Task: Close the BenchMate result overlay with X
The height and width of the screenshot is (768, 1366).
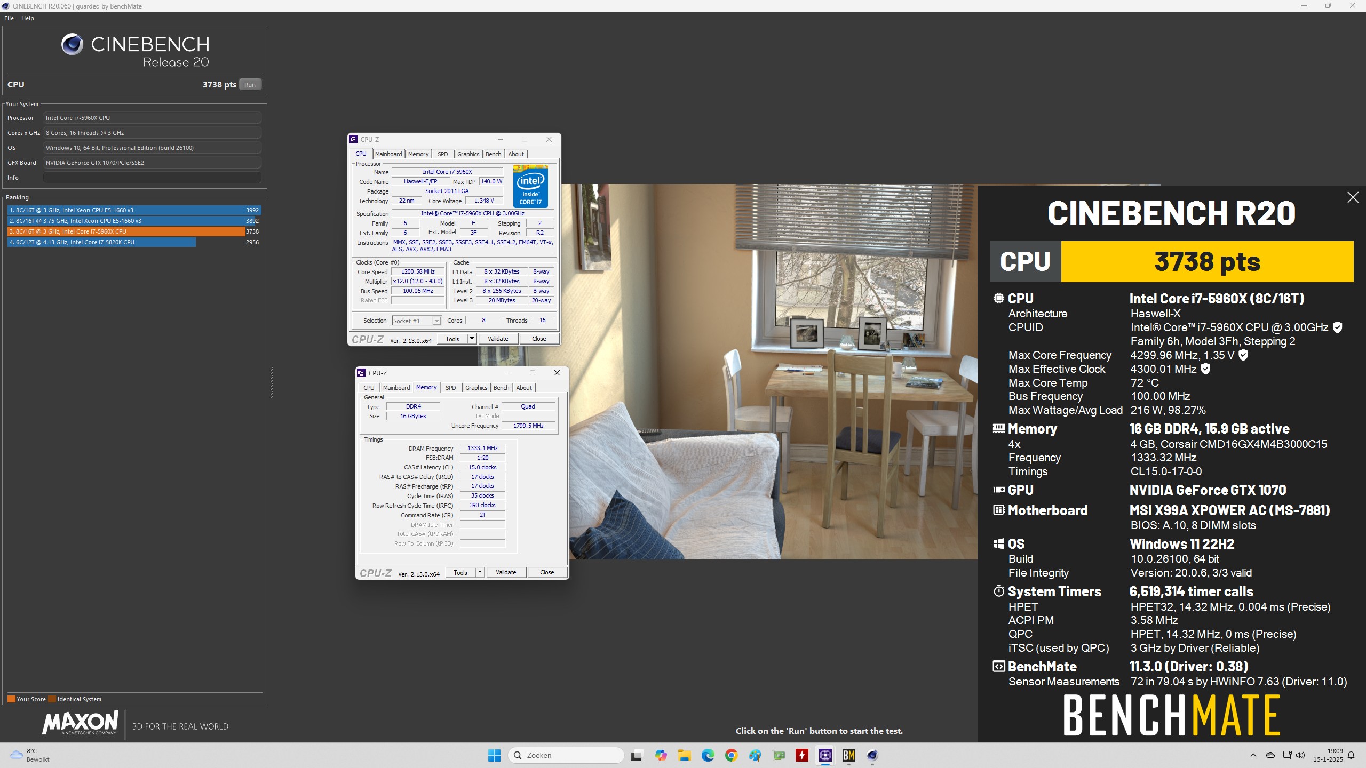Action: tap(1353, 198)
